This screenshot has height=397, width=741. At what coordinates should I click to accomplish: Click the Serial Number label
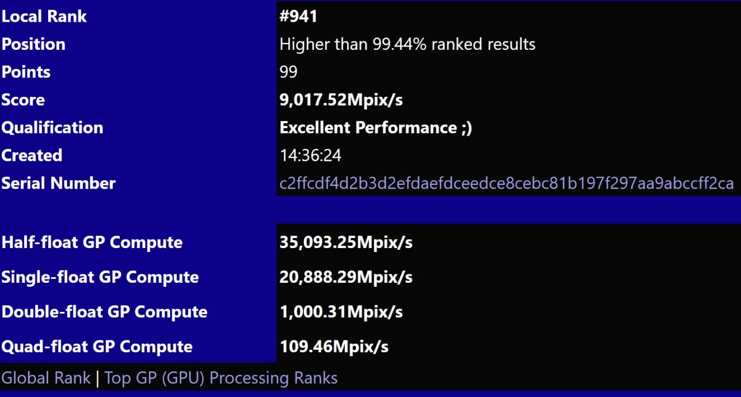coord(58,184)
